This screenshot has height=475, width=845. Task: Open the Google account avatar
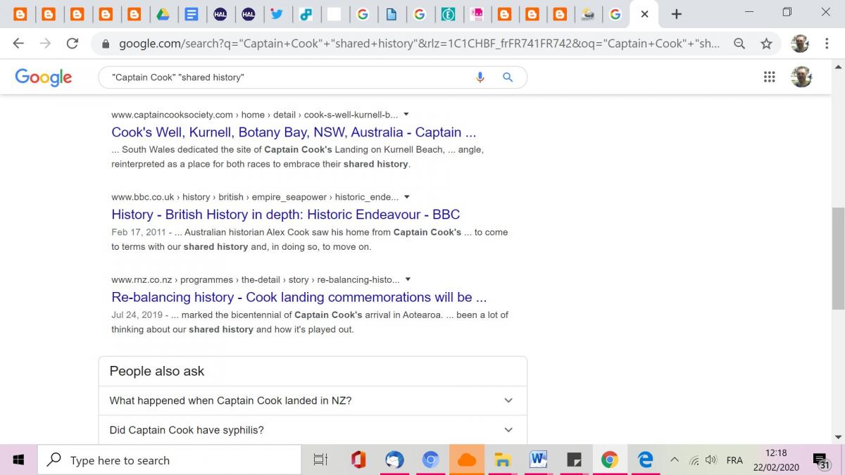pyautogui.click(x=801, y=77)
